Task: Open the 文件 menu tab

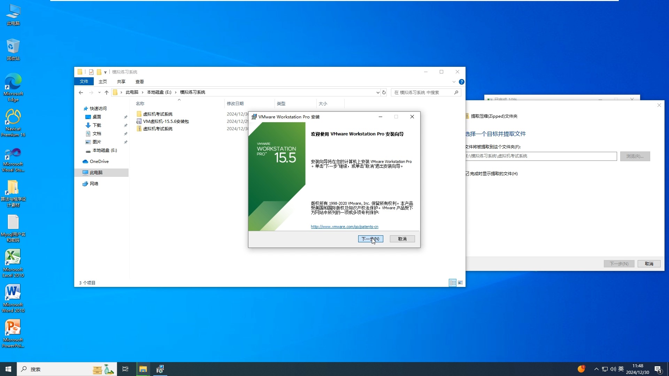Action: click(x=84, y=81)
